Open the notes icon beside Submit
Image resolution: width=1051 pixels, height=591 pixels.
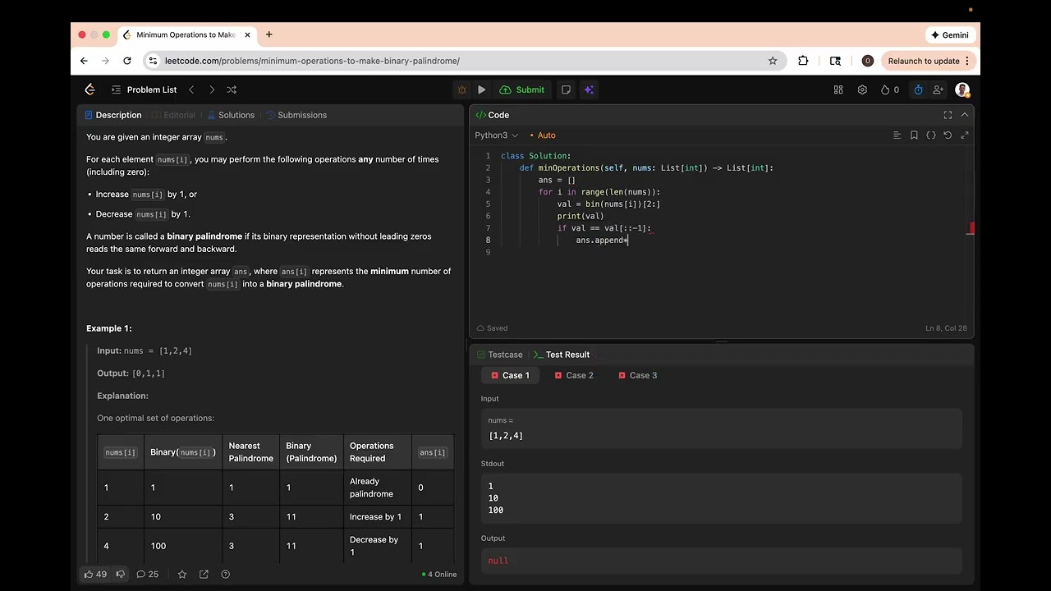tap(566, 89)
